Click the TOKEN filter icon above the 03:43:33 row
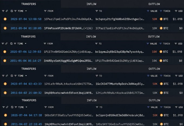184x126 pixels. [161, 76]
